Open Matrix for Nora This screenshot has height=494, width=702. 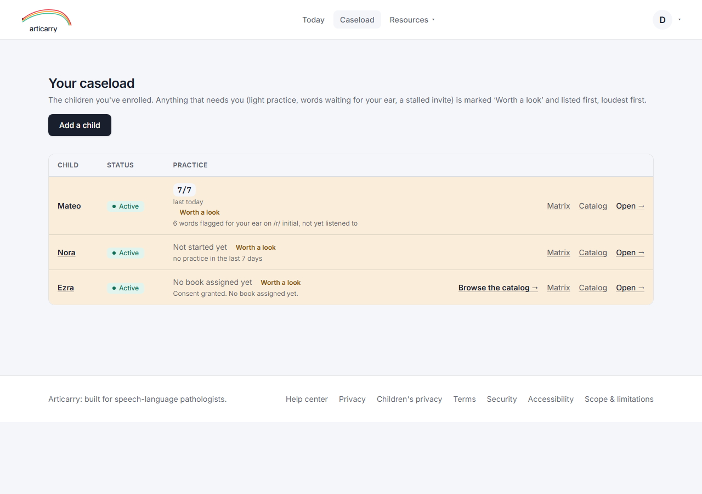[x=558, y=252]
